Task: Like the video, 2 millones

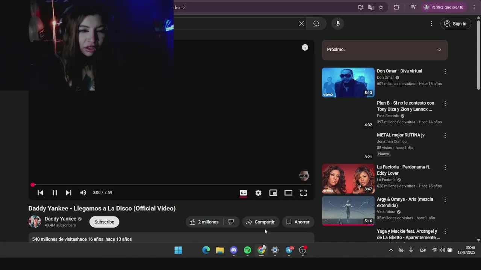Action: 204,222
